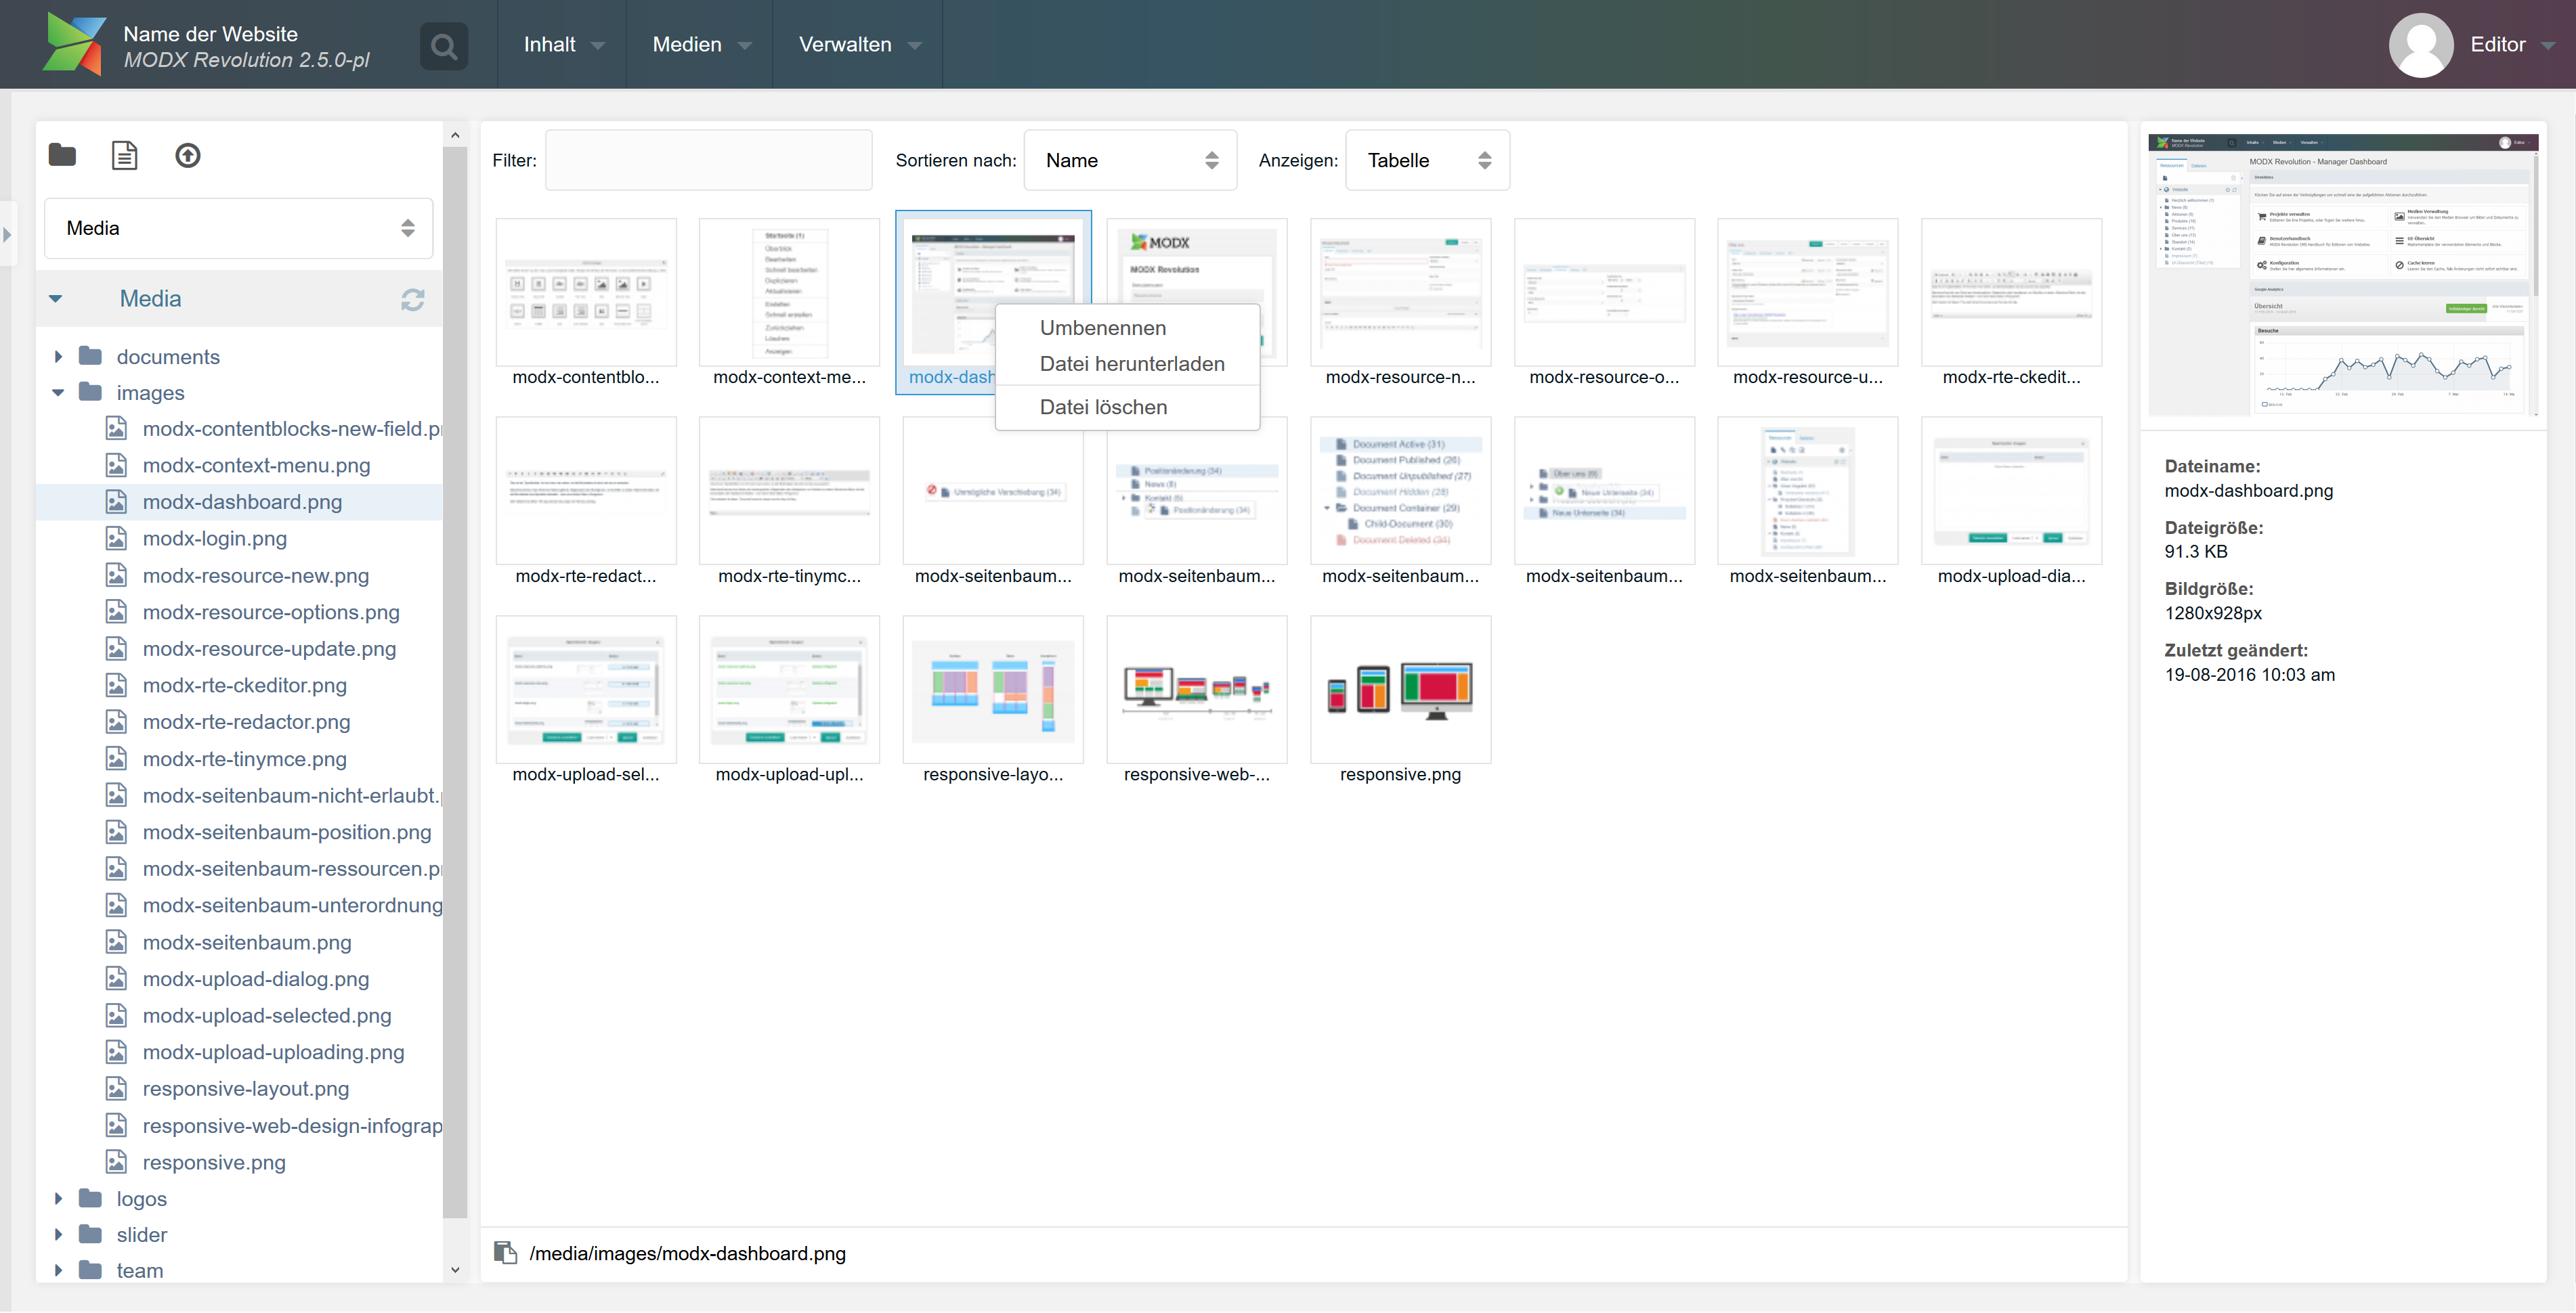The height and width of the screenshot is (1313, 2576).
Task: Create a new folder using the folder icon
Action: [61, 156]
